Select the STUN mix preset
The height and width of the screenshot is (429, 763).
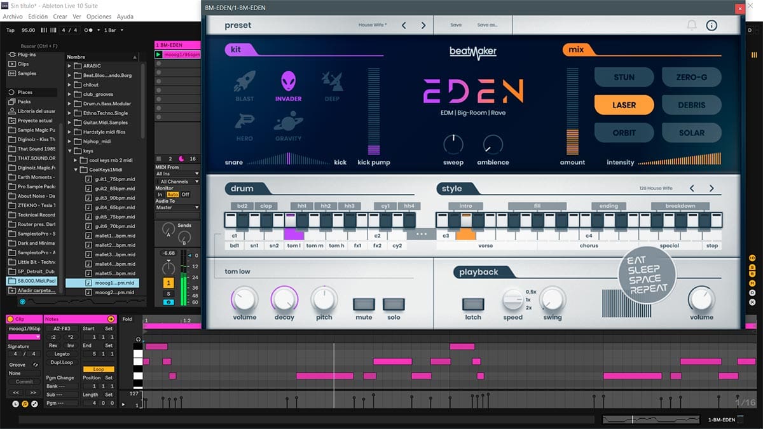tap(624, 78)
